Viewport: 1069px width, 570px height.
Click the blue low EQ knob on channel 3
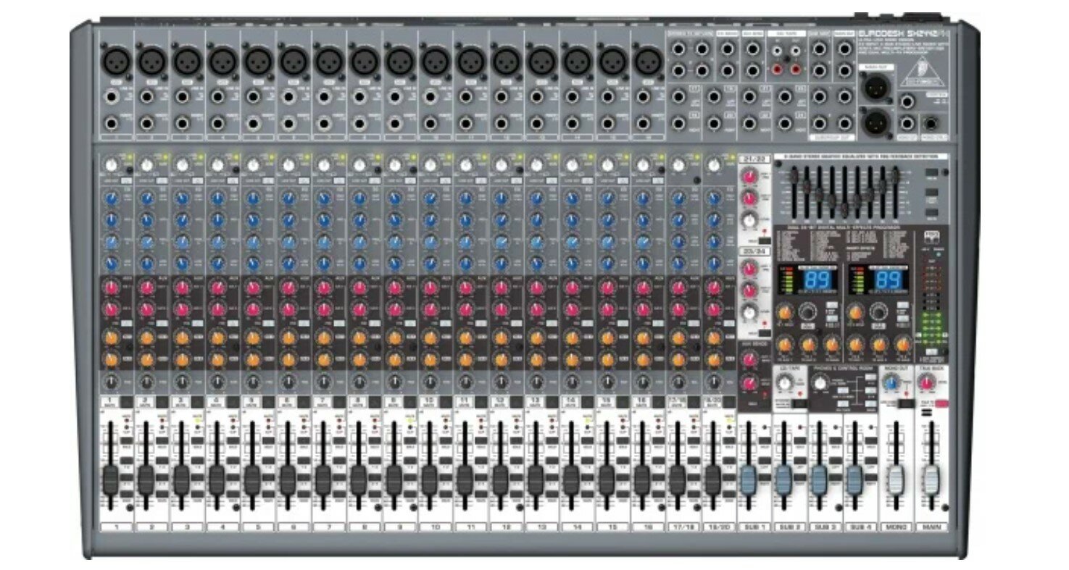click(183, 264)
